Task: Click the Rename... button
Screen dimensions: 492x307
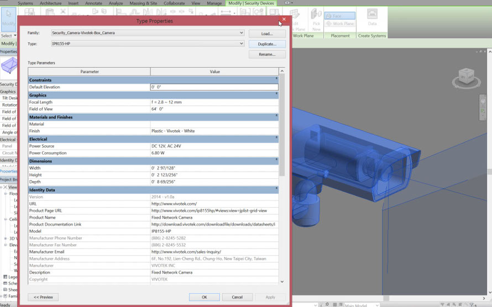Action: (x=267, y=55)
